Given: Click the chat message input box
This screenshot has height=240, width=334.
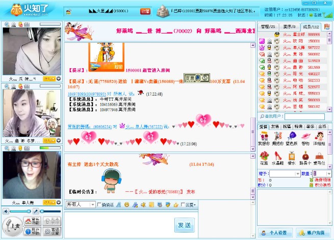Looking at the screenshot, I should [119, 225].
